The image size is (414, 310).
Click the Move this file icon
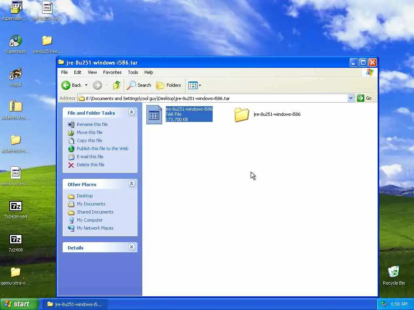tap(71, 132)
